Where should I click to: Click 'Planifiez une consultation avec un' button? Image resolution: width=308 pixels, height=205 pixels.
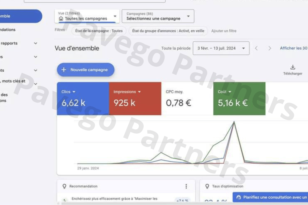tap(270, 197)
